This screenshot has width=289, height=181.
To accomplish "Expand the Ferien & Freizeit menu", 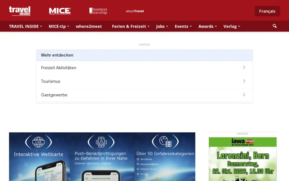I will (131, 26).
